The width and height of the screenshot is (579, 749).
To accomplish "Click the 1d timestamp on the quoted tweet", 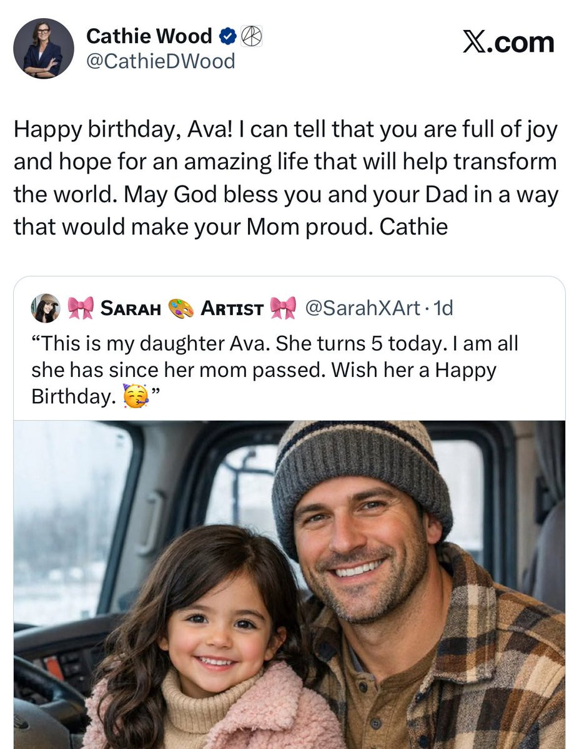I will click(x=443, y=308).
